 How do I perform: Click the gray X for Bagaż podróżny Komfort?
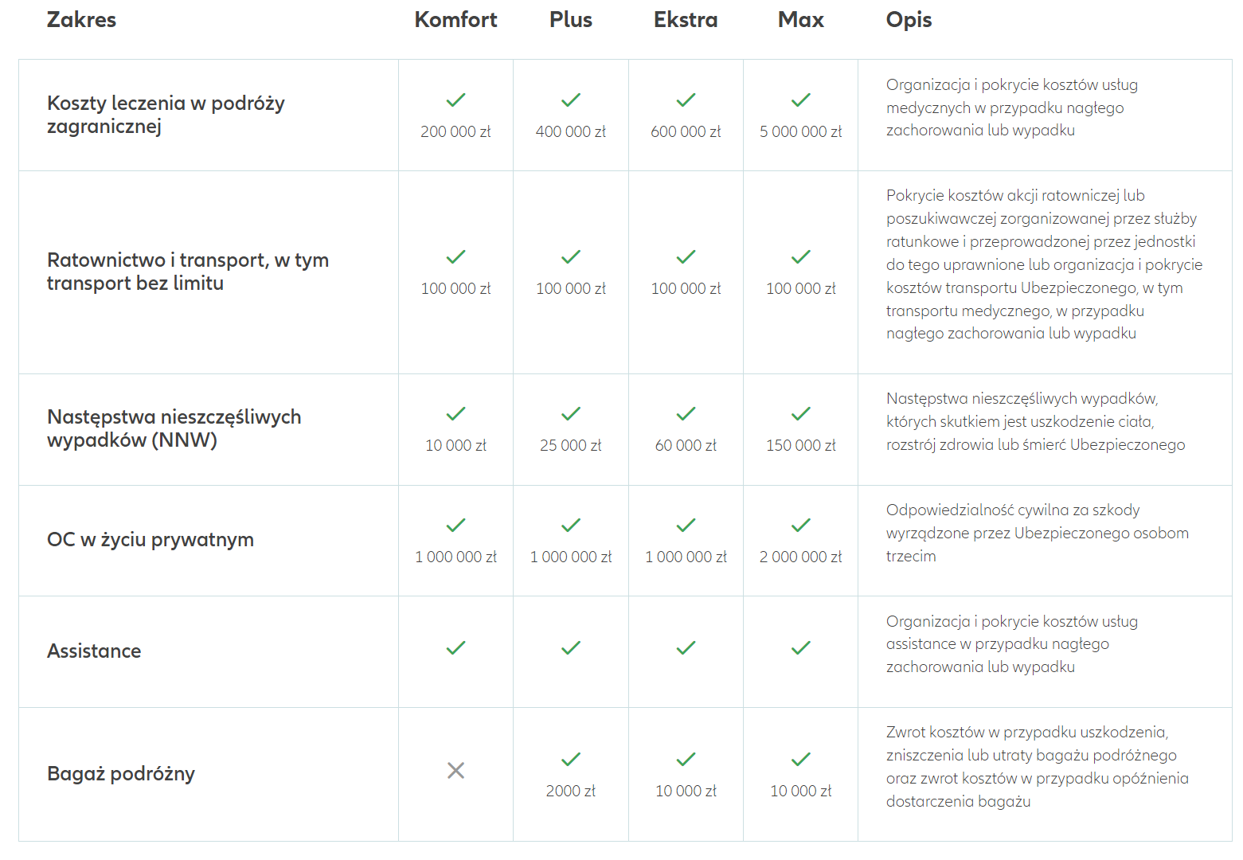(455, 771)
